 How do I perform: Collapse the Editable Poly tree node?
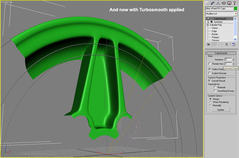208,25
